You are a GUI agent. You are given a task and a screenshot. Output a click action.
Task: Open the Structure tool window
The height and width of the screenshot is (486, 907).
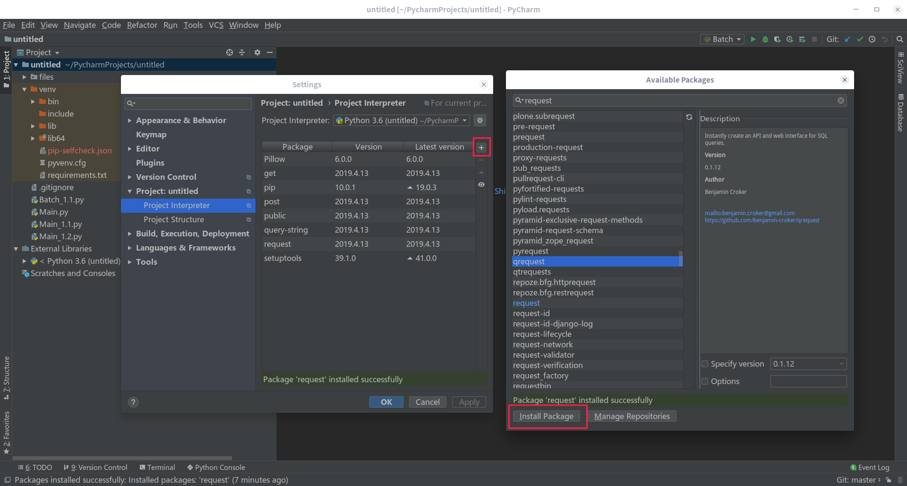6,378
